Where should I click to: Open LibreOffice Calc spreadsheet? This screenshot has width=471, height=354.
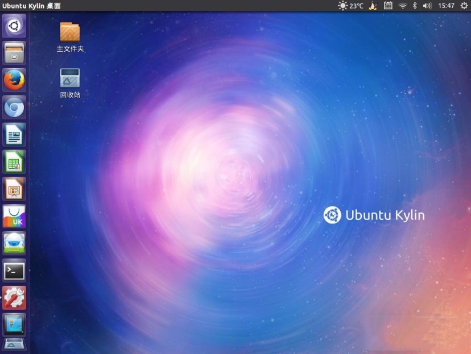(14, 162)
